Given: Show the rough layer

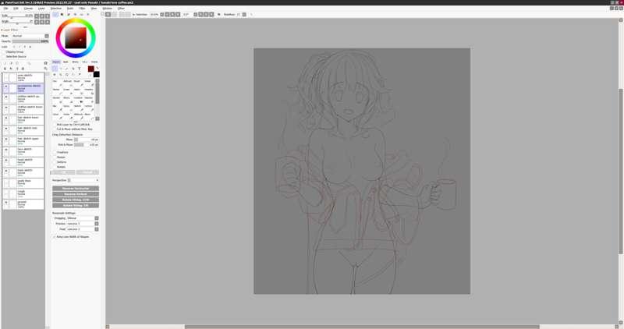Looking at the screenshot, I should (6, 192).
